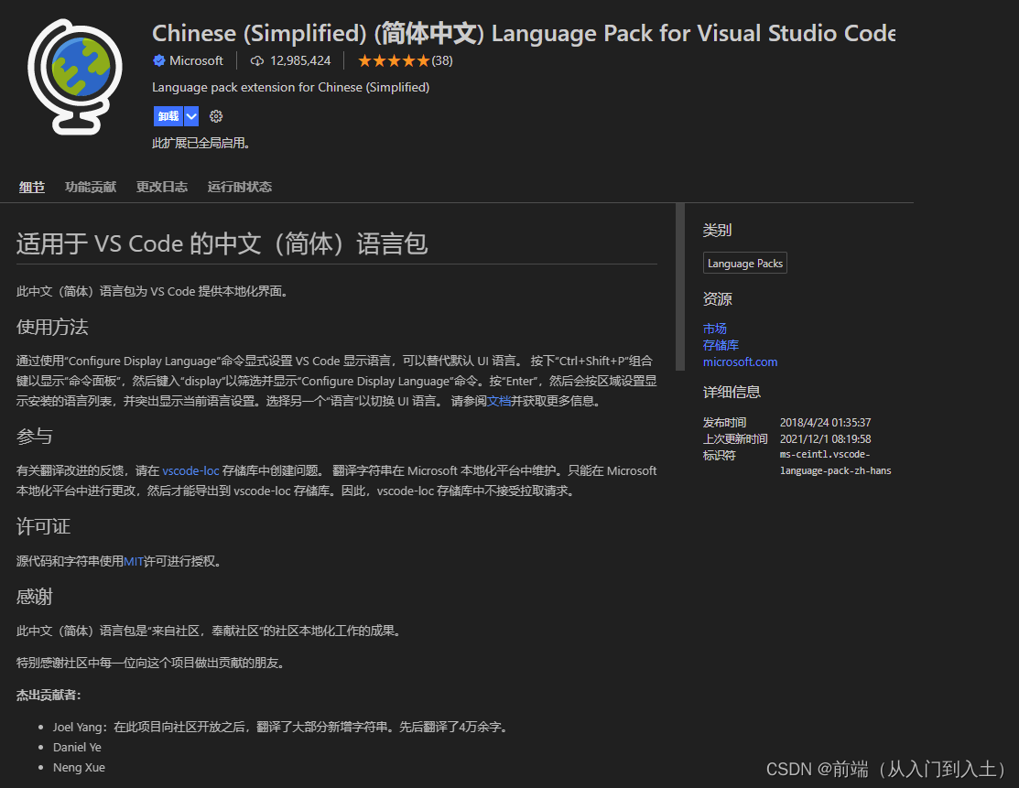Open the MIT license link
The image size is (1019, 788).
[134, 561]
